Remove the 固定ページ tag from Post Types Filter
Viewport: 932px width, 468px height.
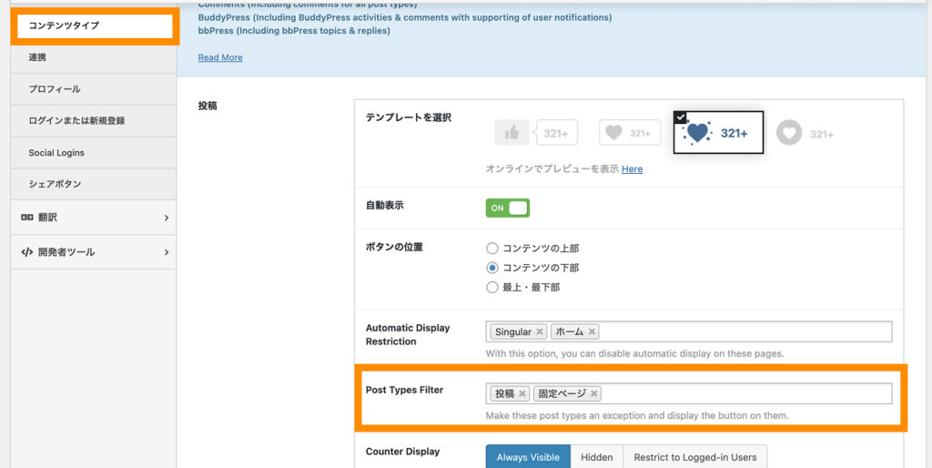pyautogui.click(x=594, y=394)
